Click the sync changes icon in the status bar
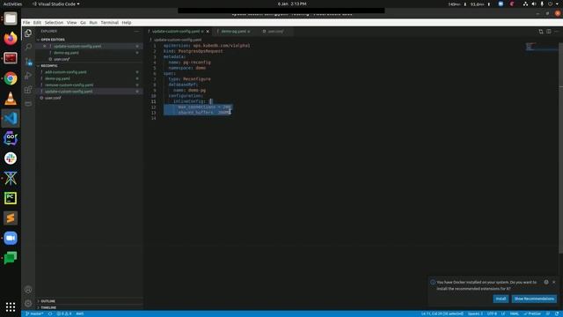This screenshot has width=563, height=317. pyautogui.click(x=50, y=313)
